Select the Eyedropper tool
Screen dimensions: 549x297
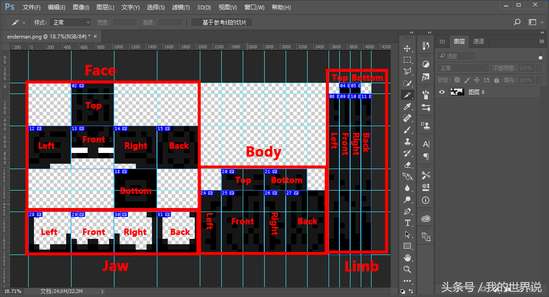coord(407,106)
